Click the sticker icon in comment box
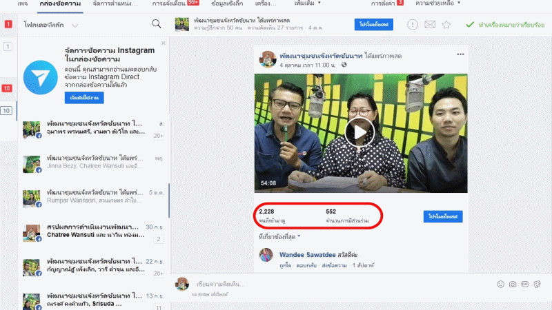552x310 pixels. click(x=536, y=284)
